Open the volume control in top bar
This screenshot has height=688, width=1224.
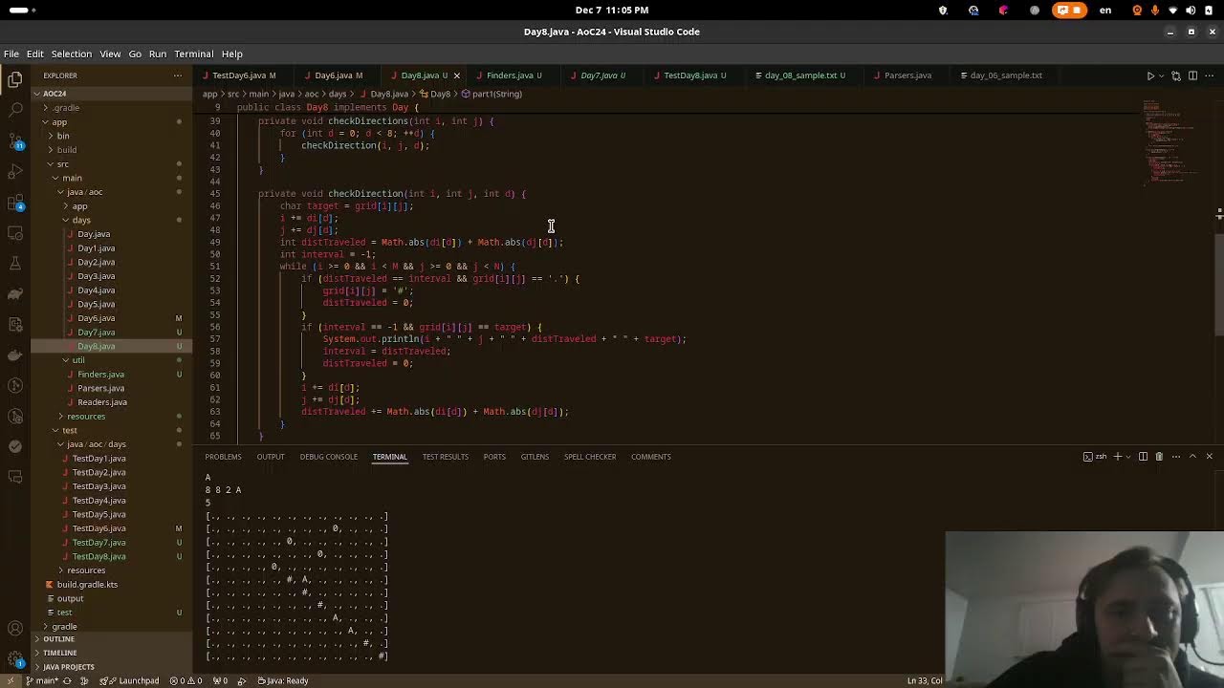click(1191, 11)
